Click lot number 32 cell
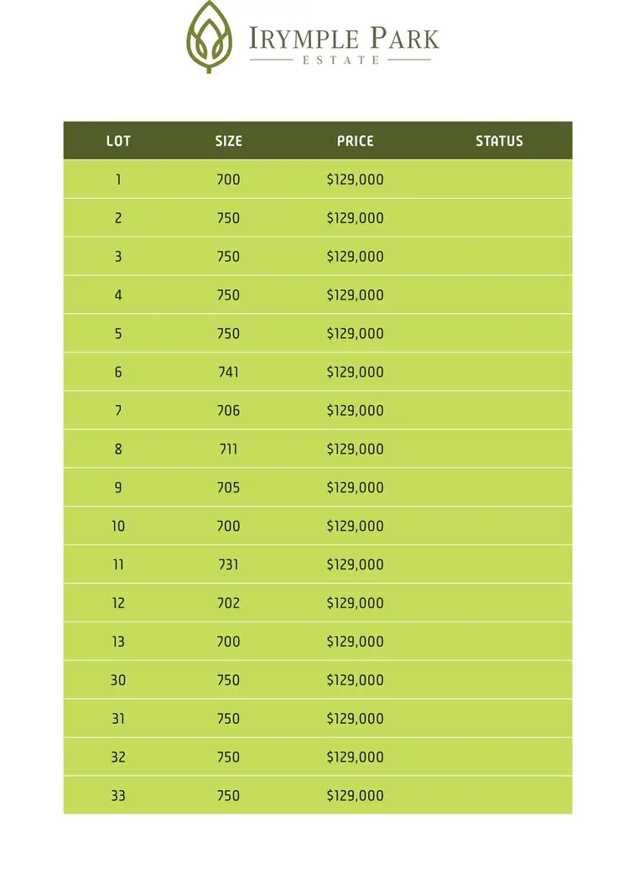Image resolution: width=629 pixels, height=879 pixels. click(x=118, y=757)
